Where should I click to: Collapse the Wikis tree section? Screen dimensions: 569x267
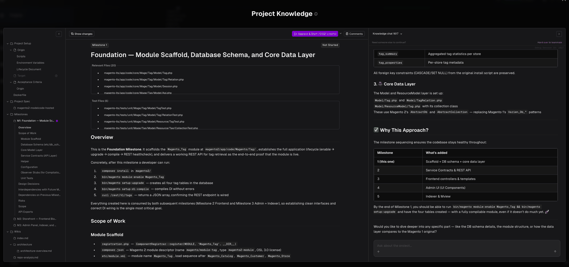7,232
